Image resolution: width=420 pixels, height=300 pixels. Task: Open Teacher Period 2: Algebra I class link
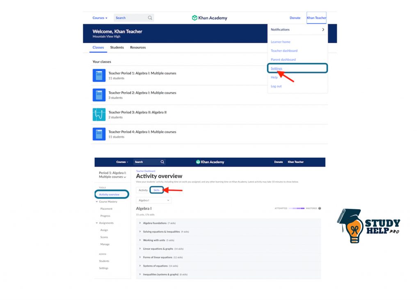(x=142, y=93)
